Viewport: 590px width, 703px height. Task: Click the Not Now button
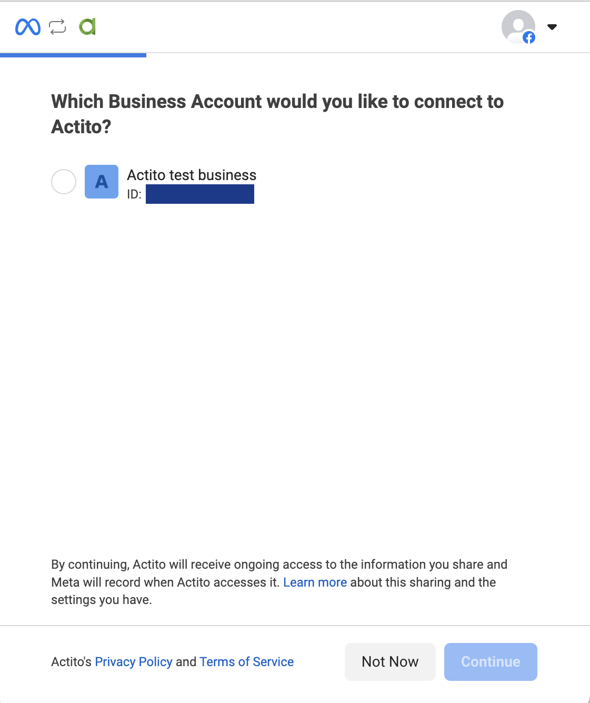[390, 661]
